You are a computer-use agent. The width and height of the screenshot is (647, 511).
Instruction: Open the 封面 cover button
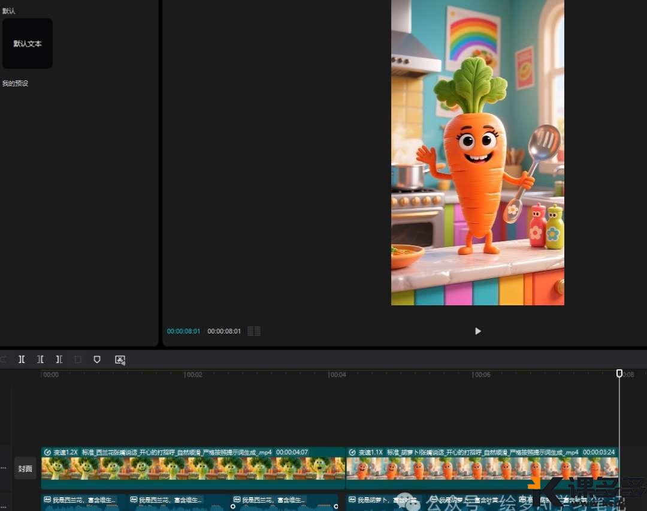click(25, 468)
